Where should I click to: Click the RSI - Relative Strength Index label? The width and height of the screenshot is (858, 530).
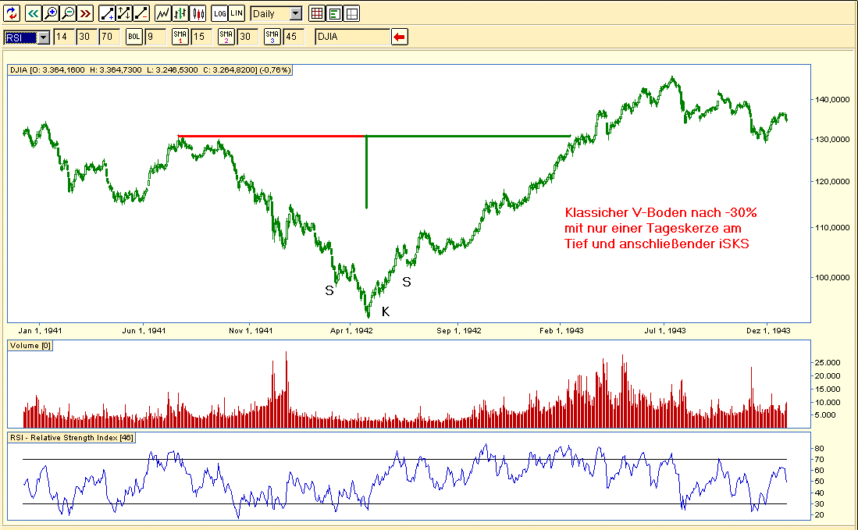point(72,438)
